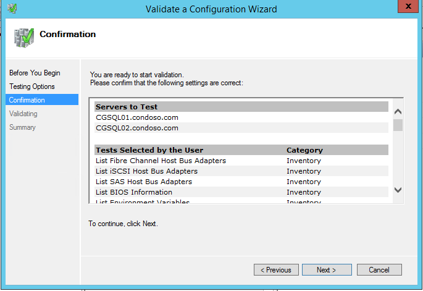Screen dimensions: 423x291
Task: Click the scrollbar thumb in the settings list
Action: 398,125
